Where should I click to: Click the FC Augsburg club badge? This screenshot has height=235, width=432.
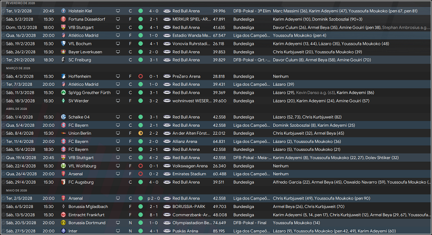(x=63, y=182)
